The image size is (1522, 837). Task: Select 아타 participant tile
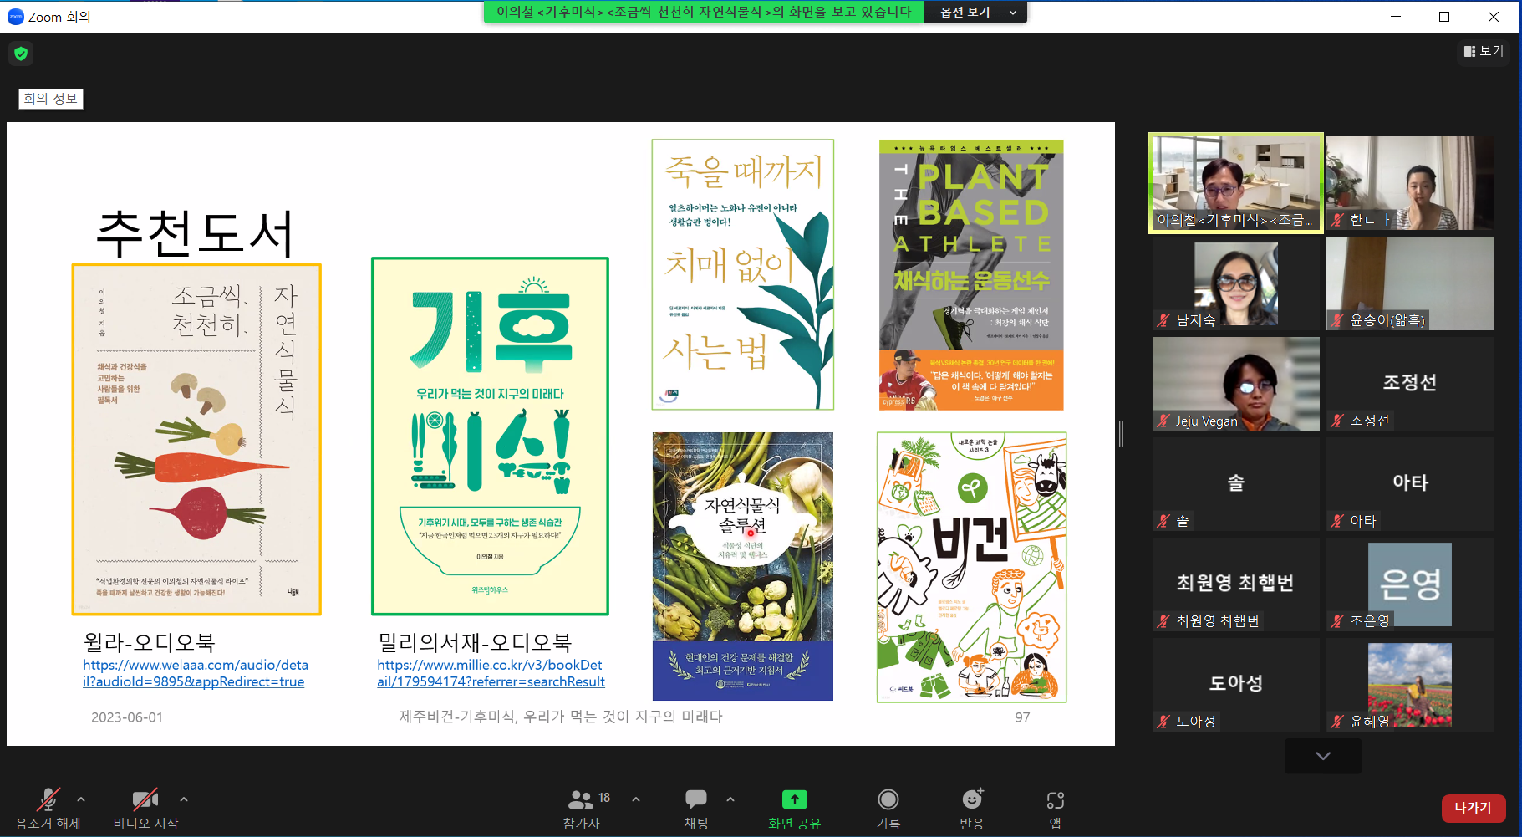point(1410,484)
